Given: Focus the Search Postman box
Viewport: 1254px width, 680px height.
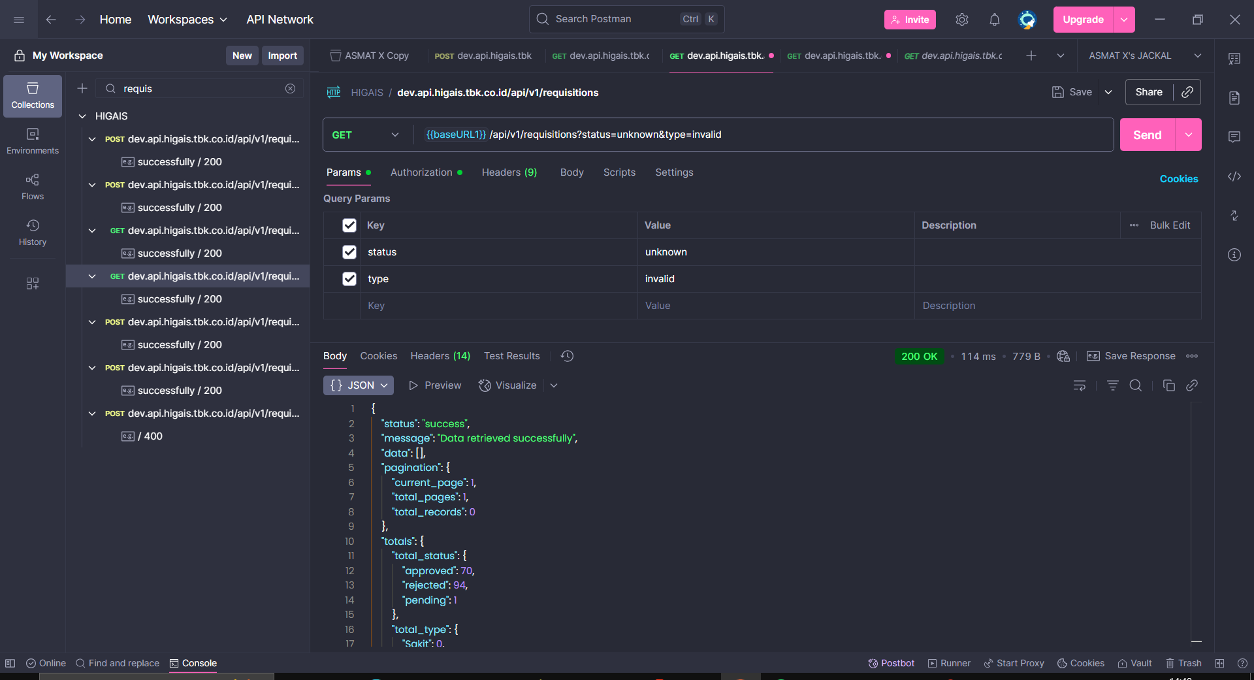Looking at the screenshot, I should (627, 20).
